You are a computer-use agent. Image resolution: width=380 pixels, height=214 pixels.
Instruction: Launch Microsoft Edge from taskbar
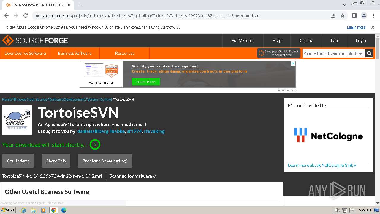point(64,210)
